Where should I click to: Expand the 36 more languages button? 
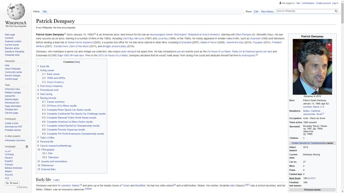click(x=12, y=183)
